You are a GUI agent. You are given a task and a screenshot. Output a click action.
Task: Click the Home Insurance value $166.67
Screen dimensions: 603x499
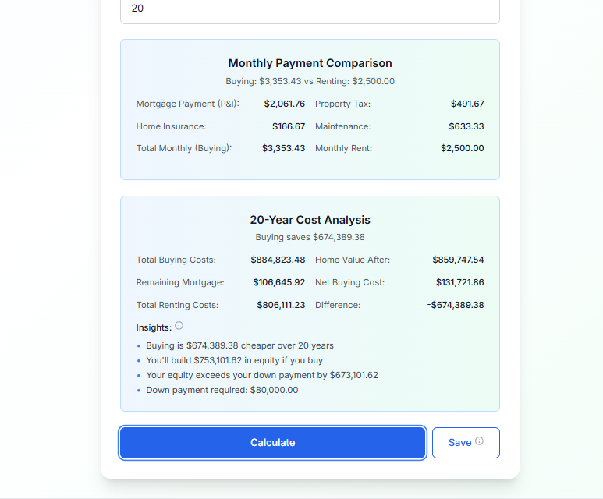(x=289, y=126)
